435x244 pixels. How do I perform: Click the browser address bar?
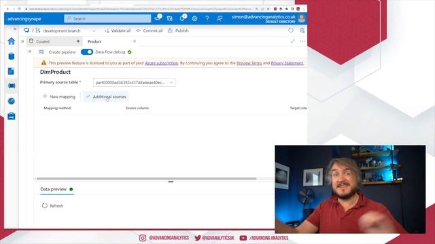[x=140, y=9]
